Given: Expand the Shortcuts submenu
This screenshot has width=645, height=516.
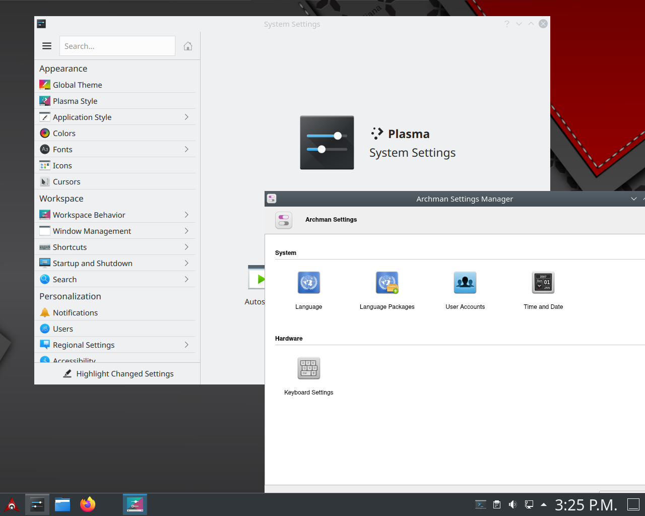Looking at the screenshot, I should tap(186, 247).
